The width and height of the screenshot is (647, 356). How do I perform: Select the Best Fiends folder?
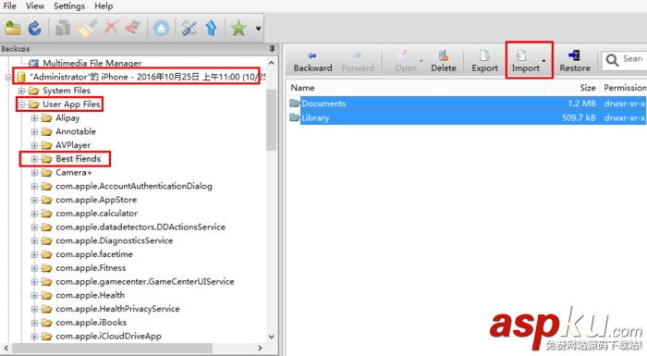point(78,159)
